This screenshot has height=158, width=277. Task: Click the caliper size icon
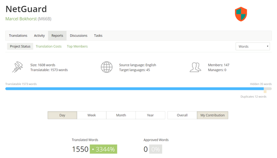pyautogui.click(x=17, y=67)
